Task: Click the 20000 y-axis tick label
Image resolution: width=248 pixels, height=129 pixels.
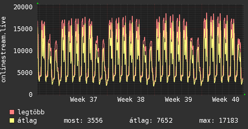Action: (23, 7)
